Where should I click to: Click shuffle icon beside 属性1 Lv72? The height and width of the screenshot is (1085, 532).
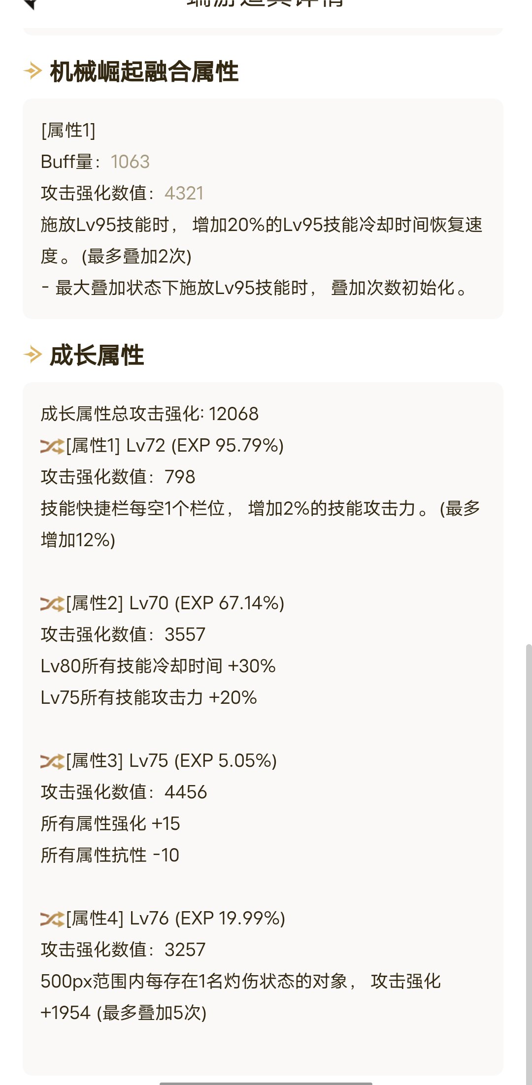pyautogui.click(x=53, y=446)
